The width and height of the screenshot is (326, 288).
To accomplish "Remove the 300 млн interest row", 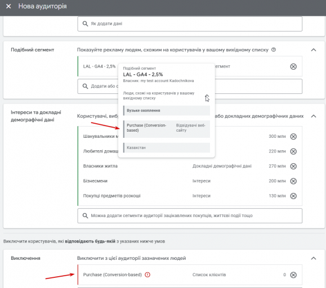I will pyautogui.click(x=293, y=137).
